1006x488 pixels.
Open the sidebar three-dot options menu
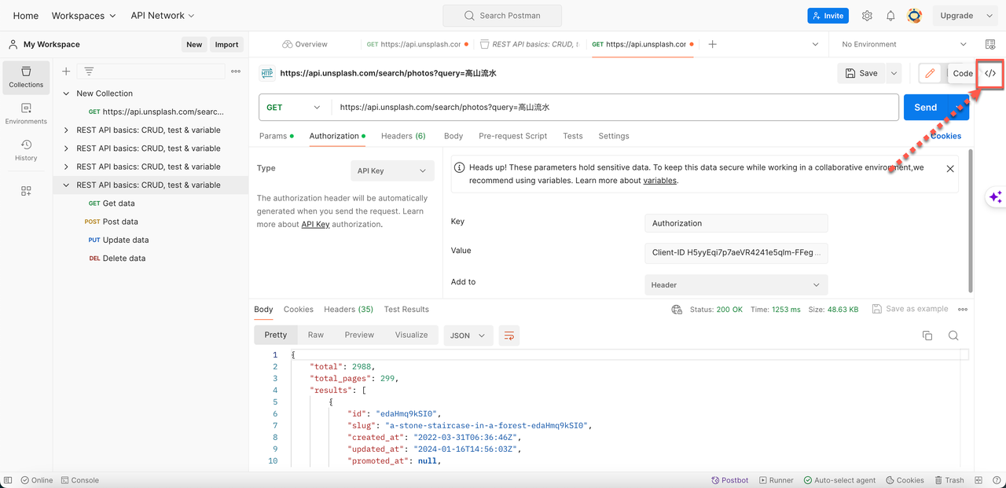[x=236, y=72]
